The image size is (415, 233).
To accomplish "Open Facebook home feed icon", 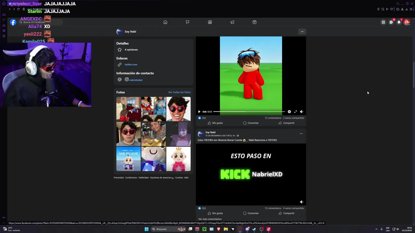I will [x=165, y=22].
